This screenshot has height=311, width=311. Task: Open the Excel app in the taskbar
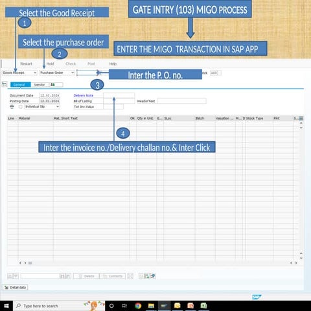pos(203,306)
